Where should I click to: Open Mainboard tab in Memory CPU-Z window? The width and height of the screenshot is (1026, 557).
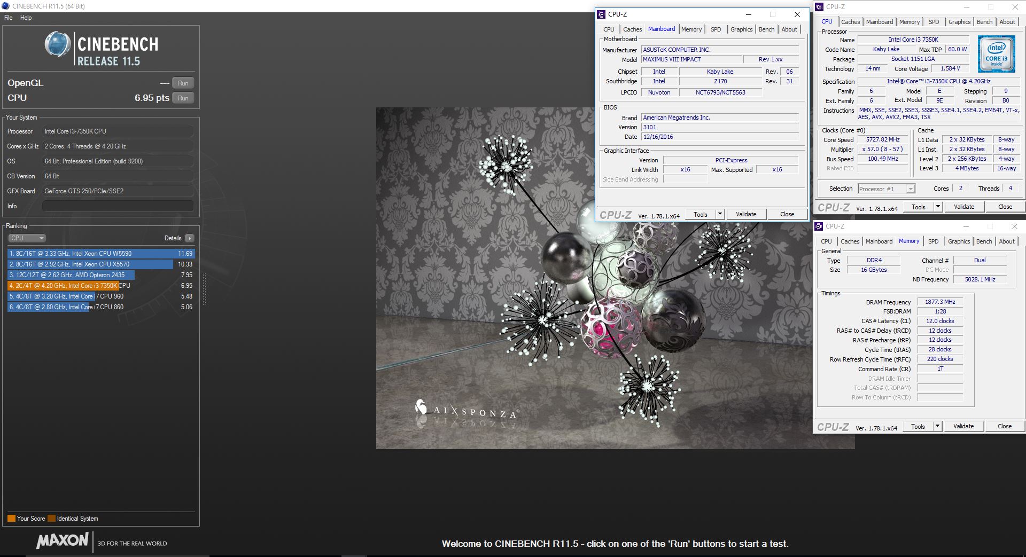879,241
